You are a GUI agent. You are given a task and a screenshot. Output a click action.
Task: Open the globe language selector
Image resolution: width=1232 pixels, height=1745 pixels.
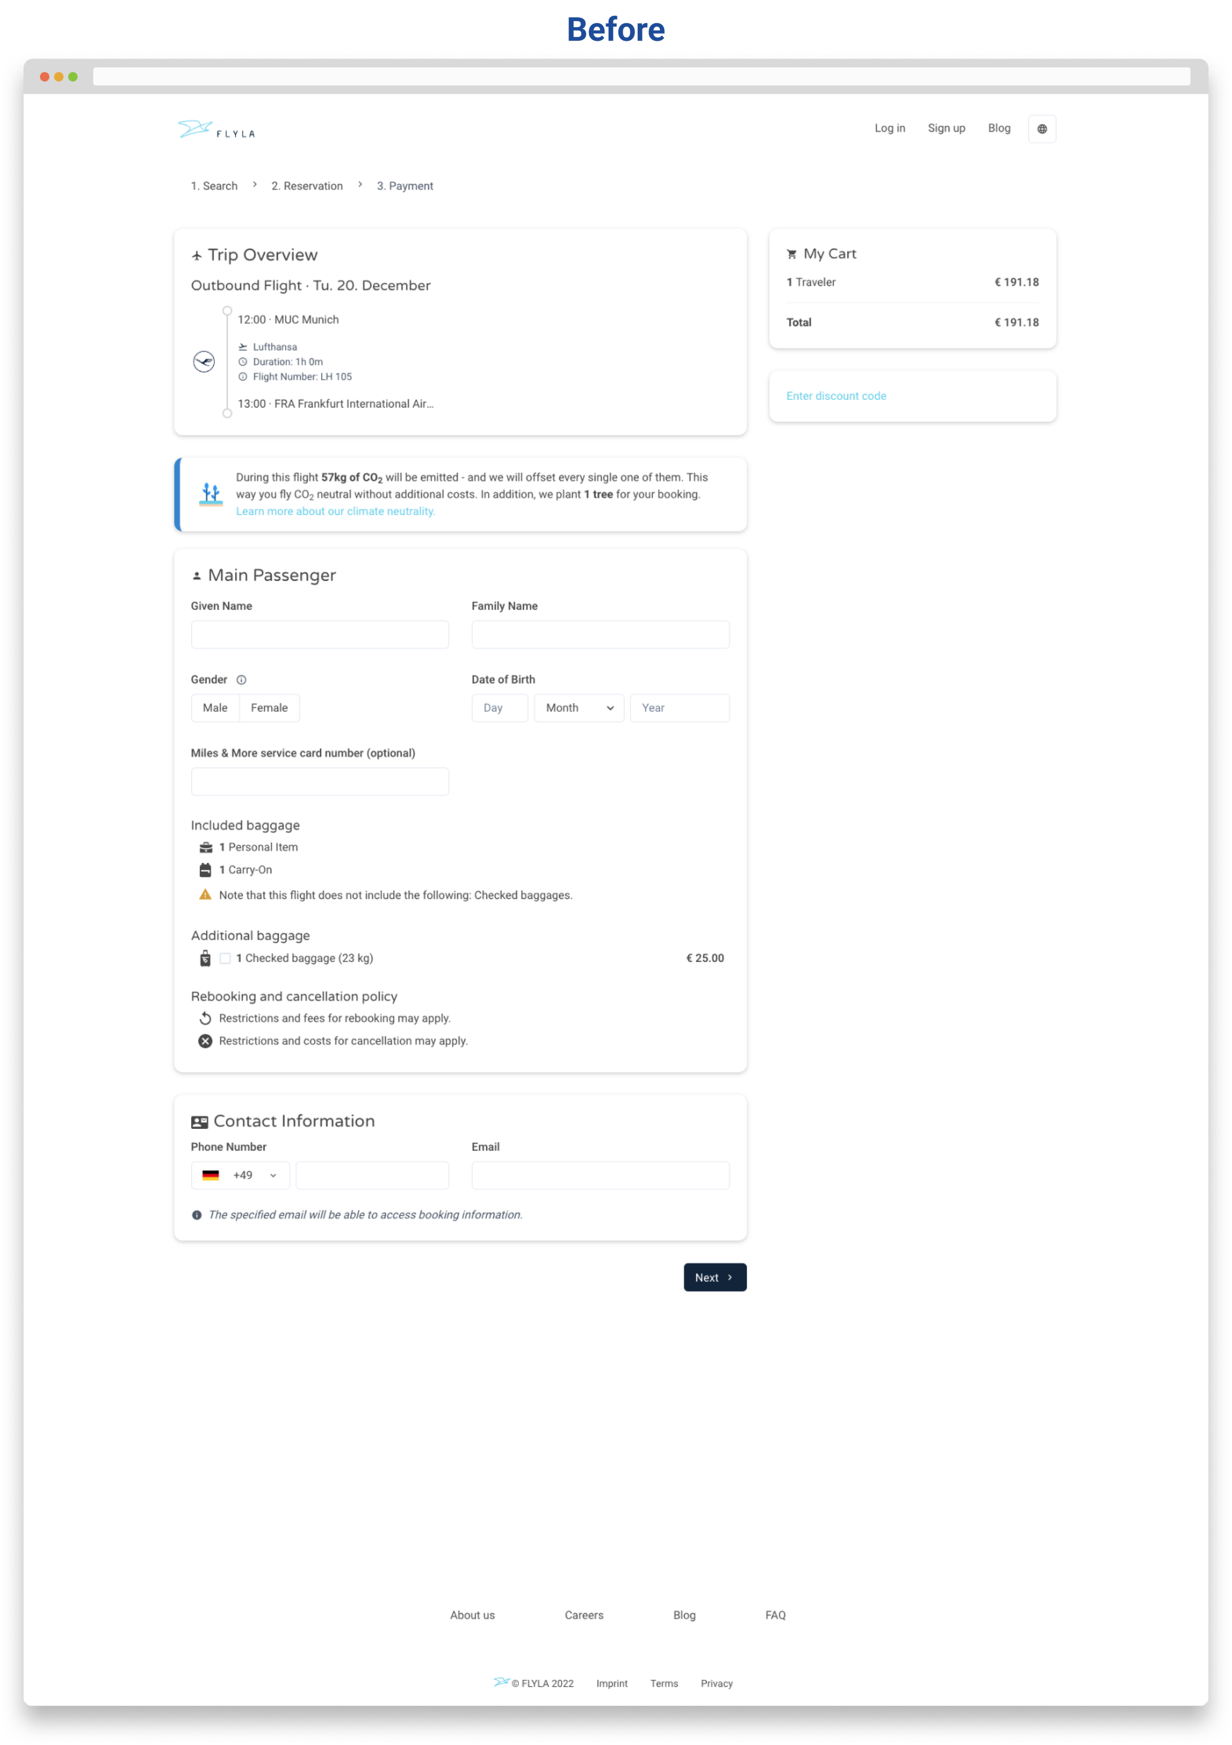click(x=1041, y=129)
